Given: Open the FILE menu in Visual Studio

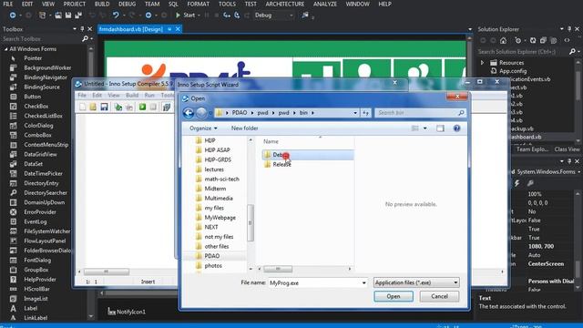Looking at the screenshot, I should [8, 4].
